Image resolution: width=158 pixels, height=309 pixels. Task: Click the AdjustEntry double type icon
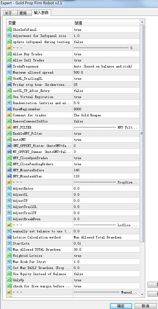click(x=9, y=189)
